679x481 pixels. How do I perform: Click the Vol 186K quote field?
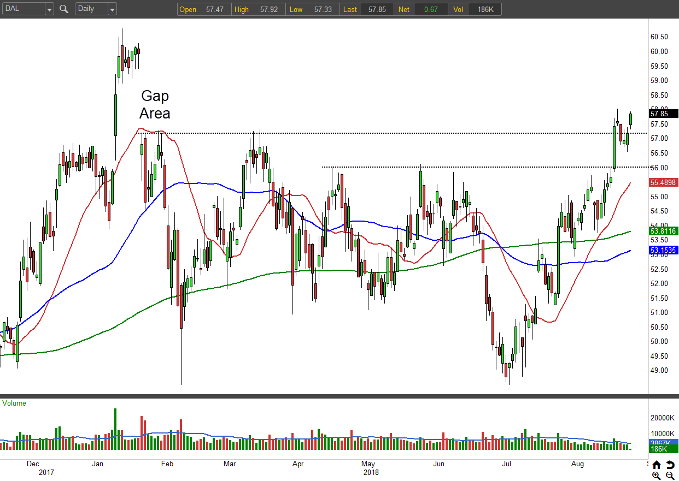click(474, 9)
